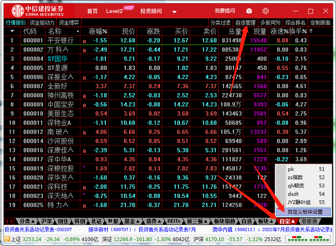336x246 pixels.
Task: Sort by the 涨幅% column header
Action: click(x=98, y=31)
